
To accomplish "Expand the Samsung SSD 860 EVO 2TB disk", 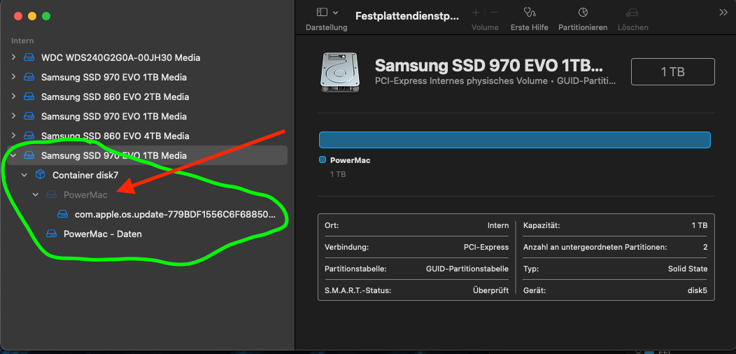I will point(13,97).
